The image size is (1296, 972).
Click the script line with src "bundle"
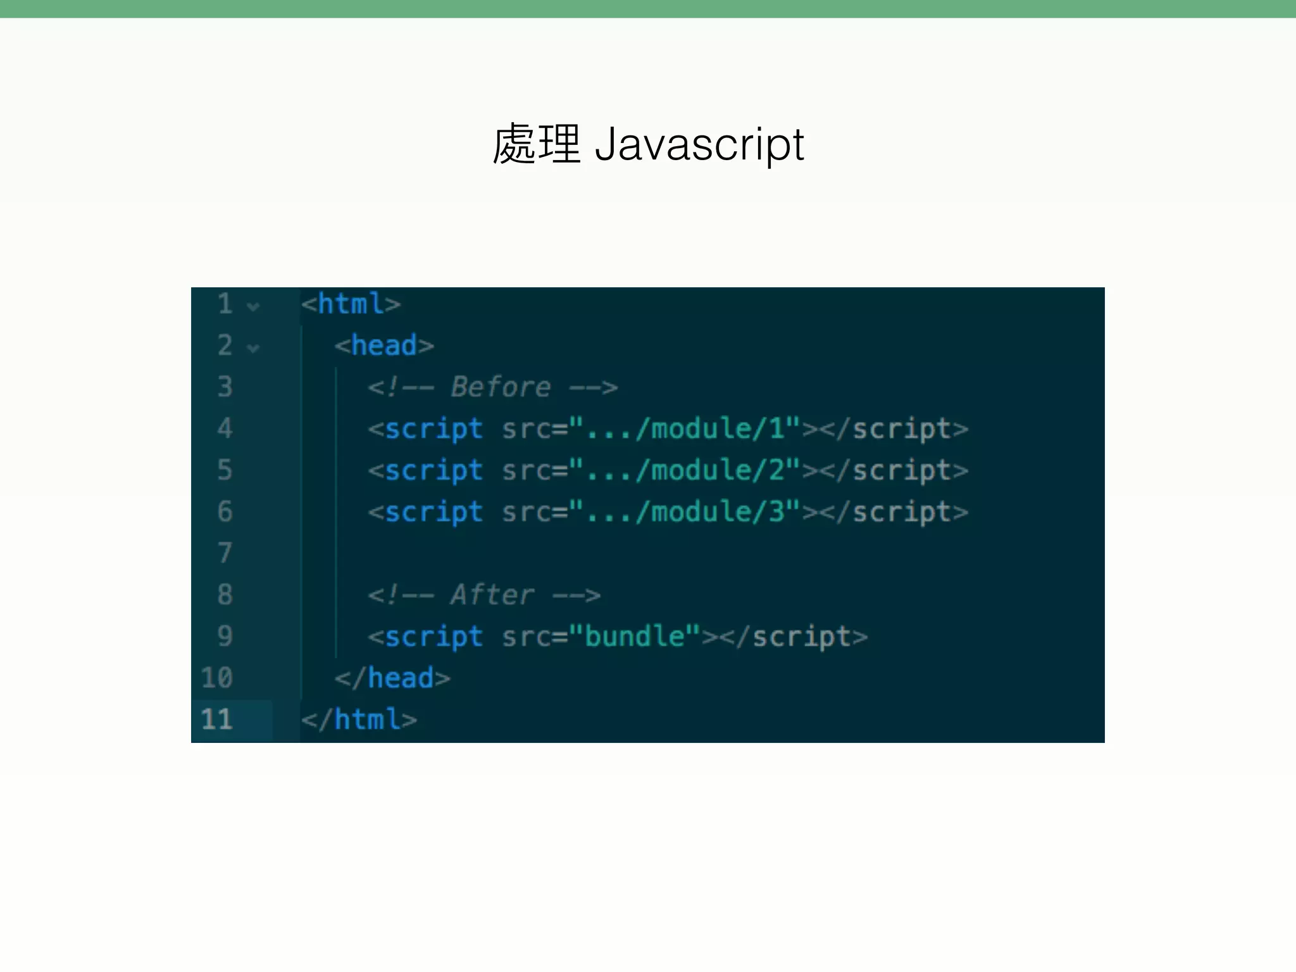point(618,637)
